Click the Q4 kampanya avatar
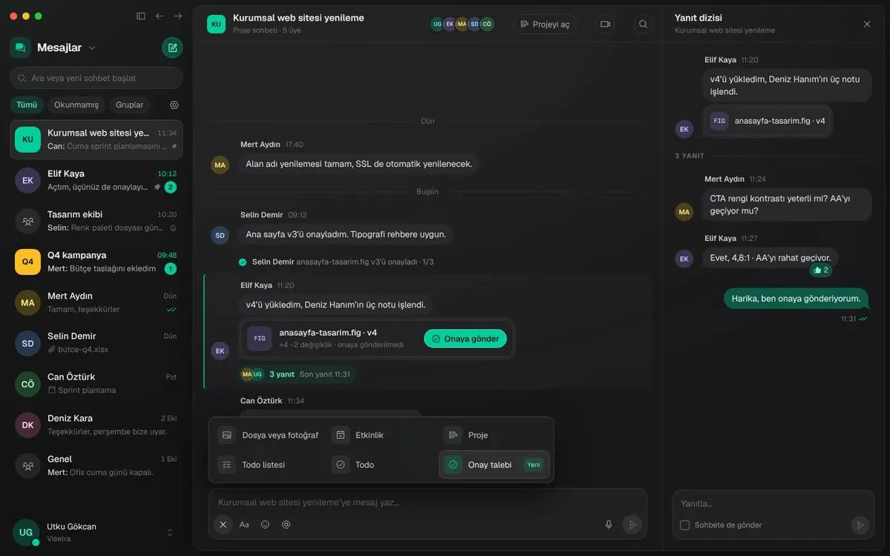 pos(27,262)
